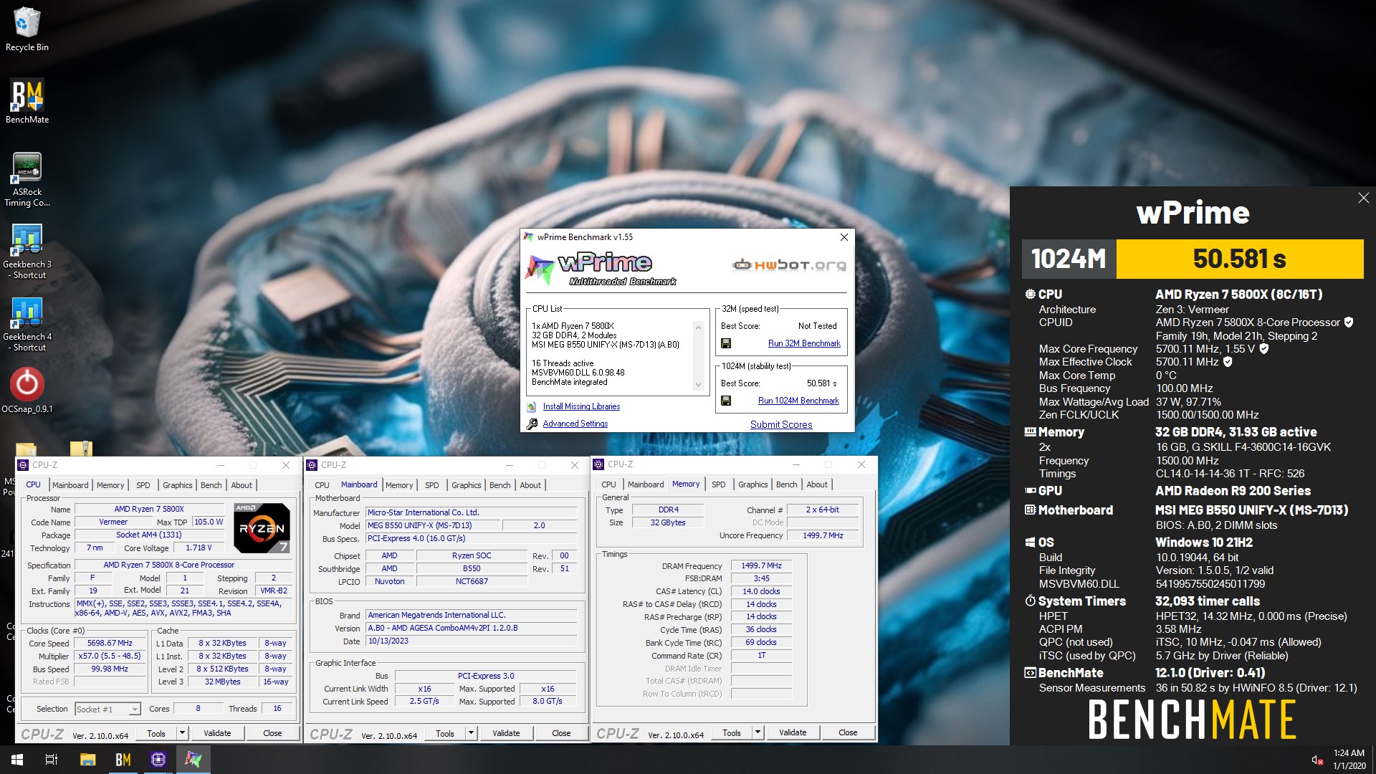Click the Windows Start button
The image size is (1376, 774).
click(17, 760)
